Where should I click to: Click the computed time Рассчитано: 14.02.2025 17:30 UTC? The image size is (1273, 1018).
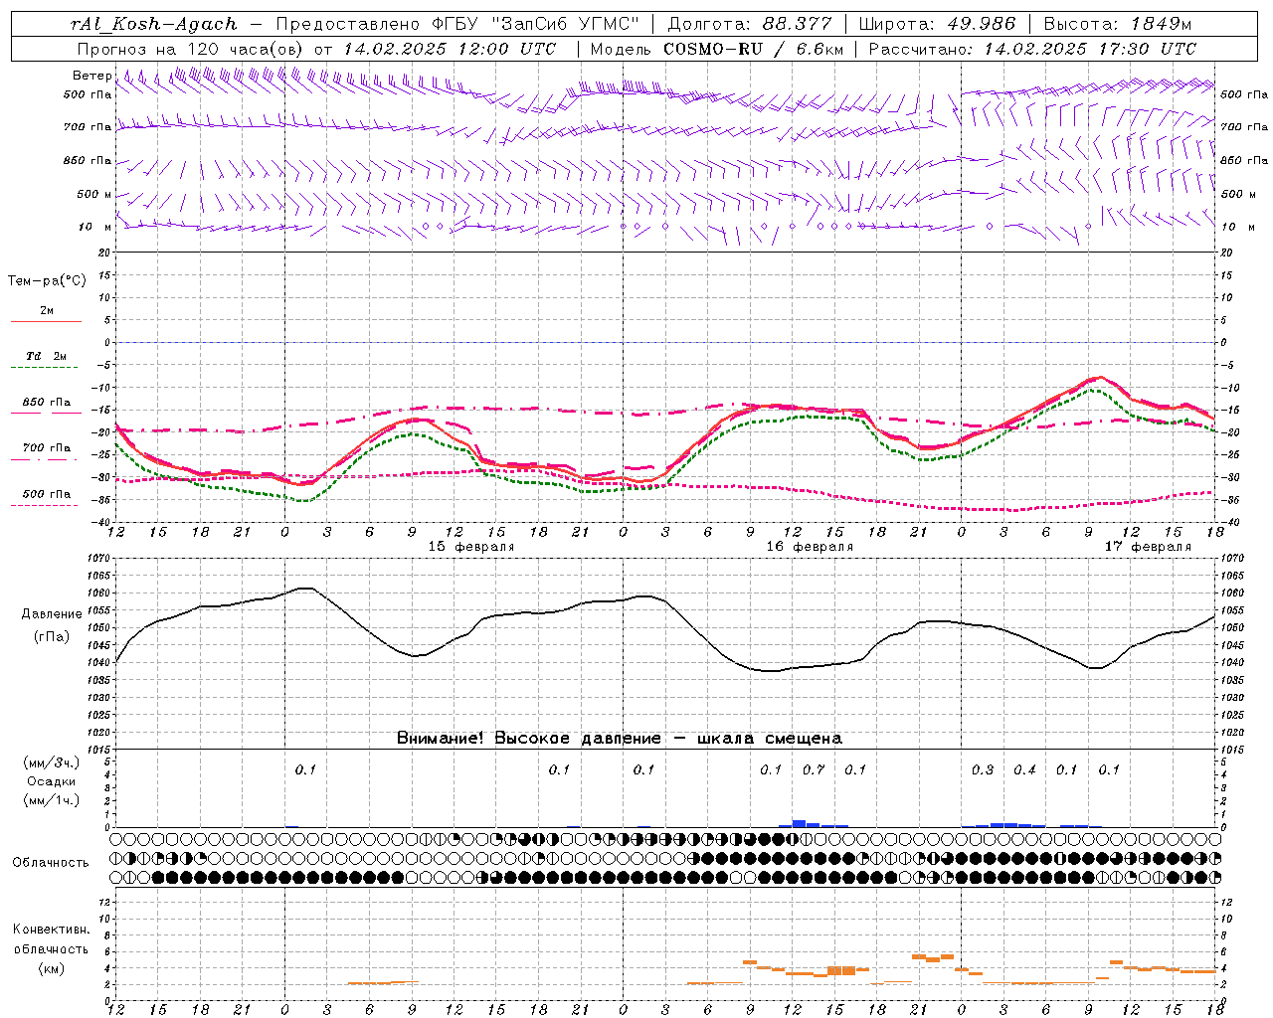pyautogui.click(x=1032, y=49)
